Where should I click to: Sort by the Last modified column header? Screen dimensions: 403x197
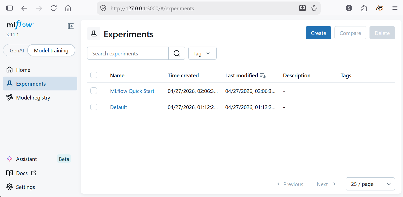(x=242, y=75)
